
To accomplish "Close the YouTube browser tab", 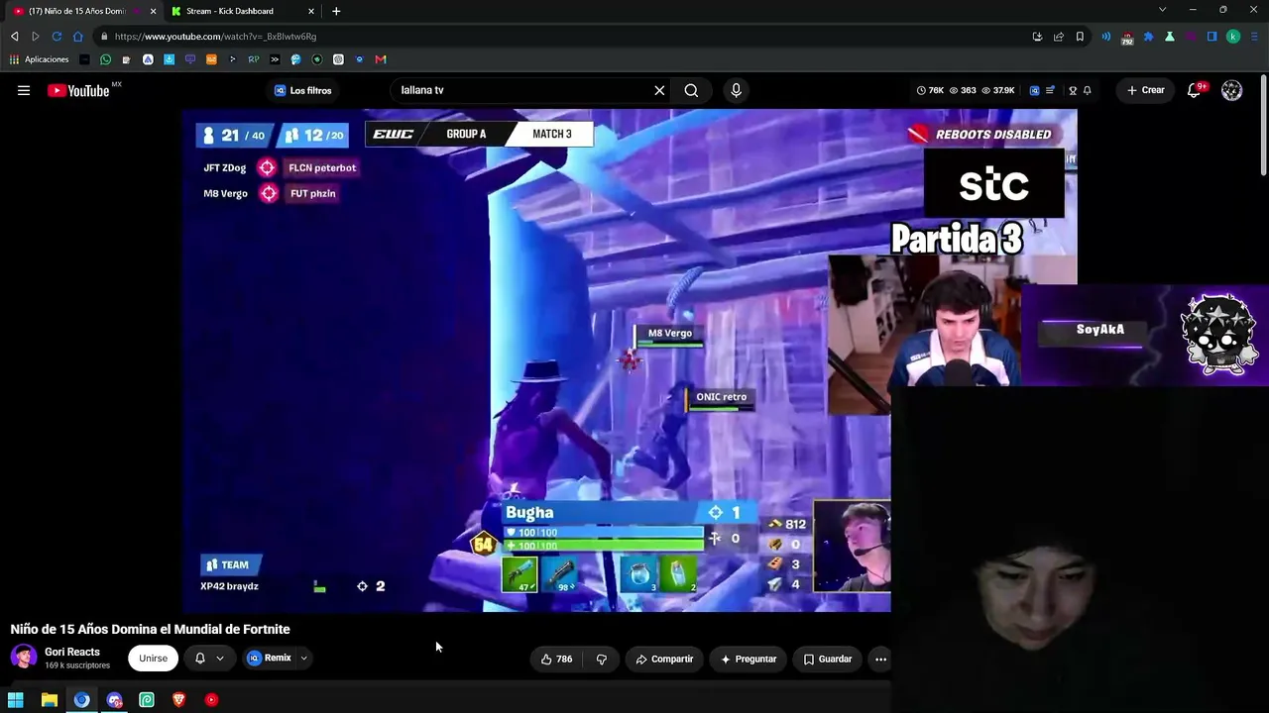I will point(153,11).
